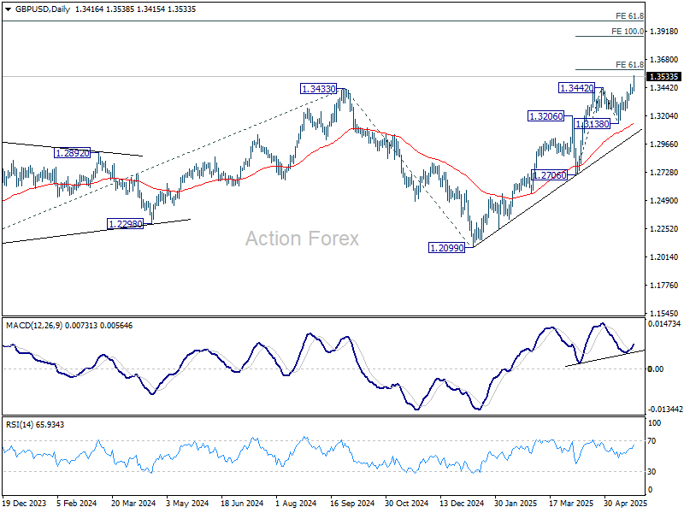
Task: Select the 16 Sep 2024 date marker
Action: 349,504
